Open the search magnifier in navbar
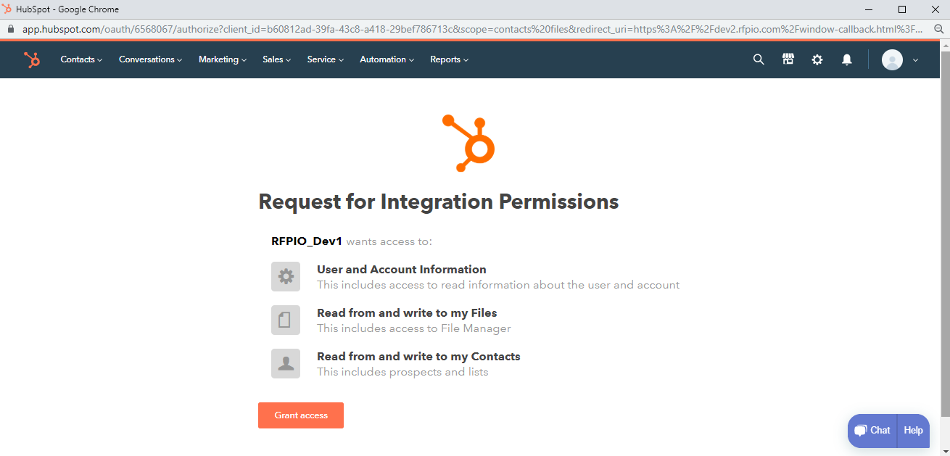950x456 pixels. click(x=759, y=59)
